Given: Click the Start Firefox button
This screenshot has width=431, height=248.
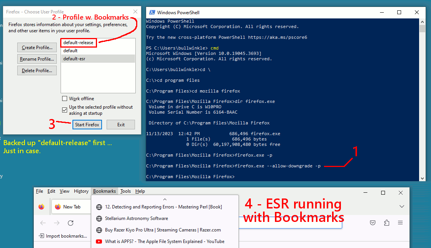Looking at the screenshot, I should pyautogui.click(x=87, y=125).
